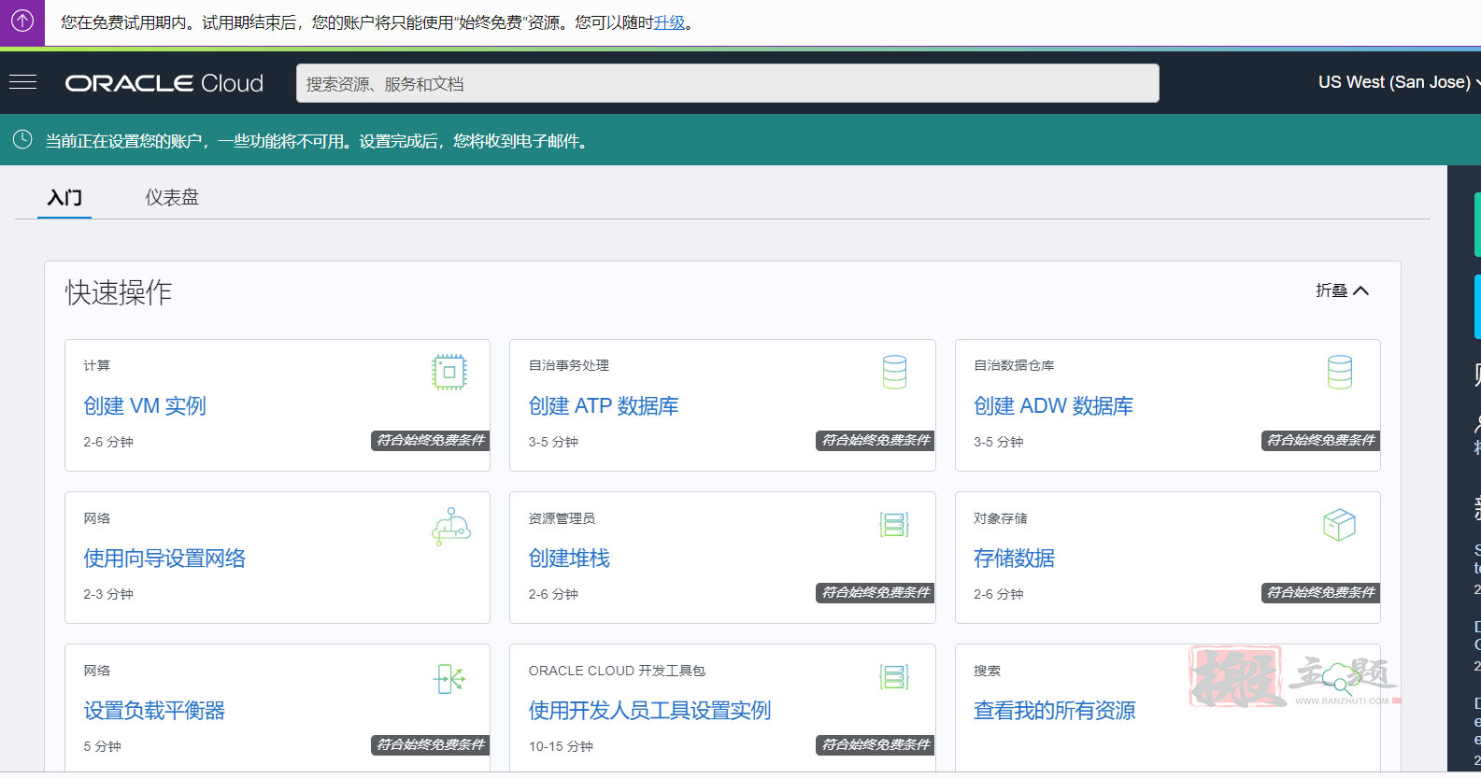
Task: Click the always-free badge on the 创建堆栈 card
Action: point(876,593)
